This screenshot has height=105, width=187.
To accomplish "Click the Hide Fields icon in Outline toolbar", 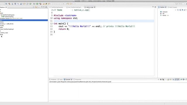I will (x=182, y=10).
